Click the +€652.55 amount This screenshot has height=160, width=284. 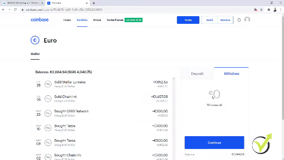pyautogui.click(x=160, y=82)
